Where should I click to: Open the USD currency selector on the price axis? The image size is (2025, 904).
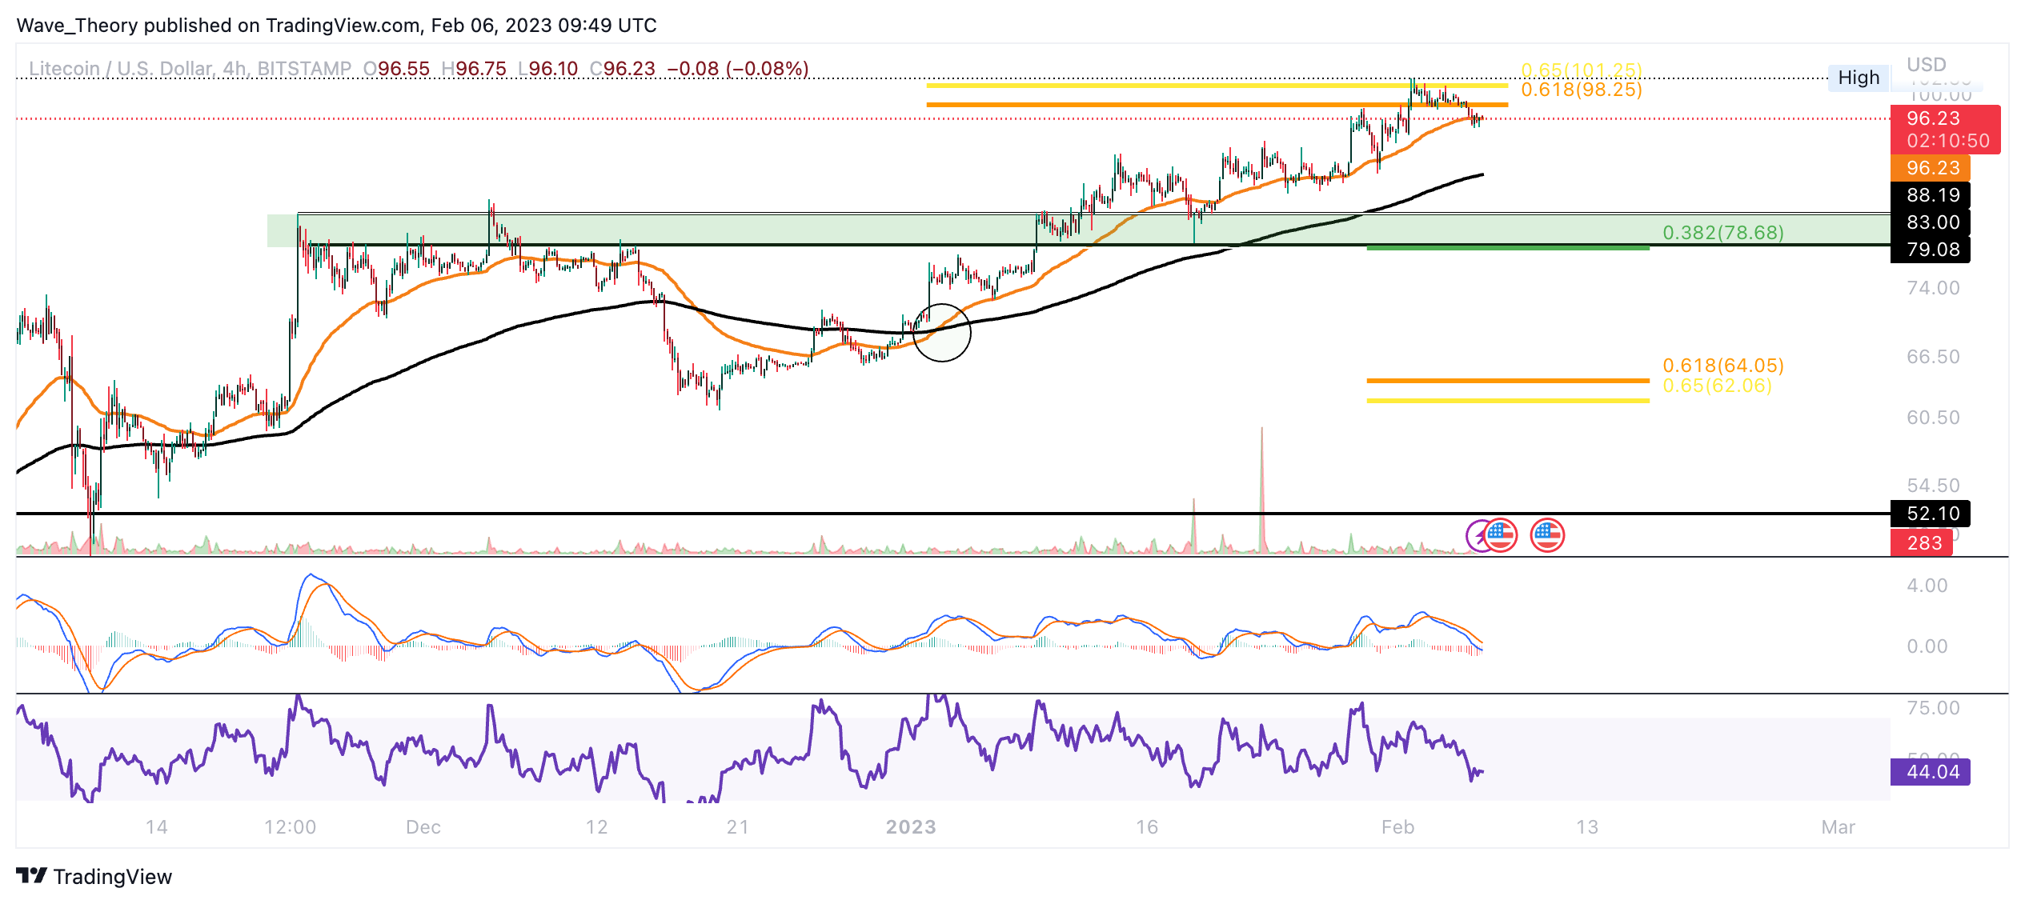tap(1925, 64)
